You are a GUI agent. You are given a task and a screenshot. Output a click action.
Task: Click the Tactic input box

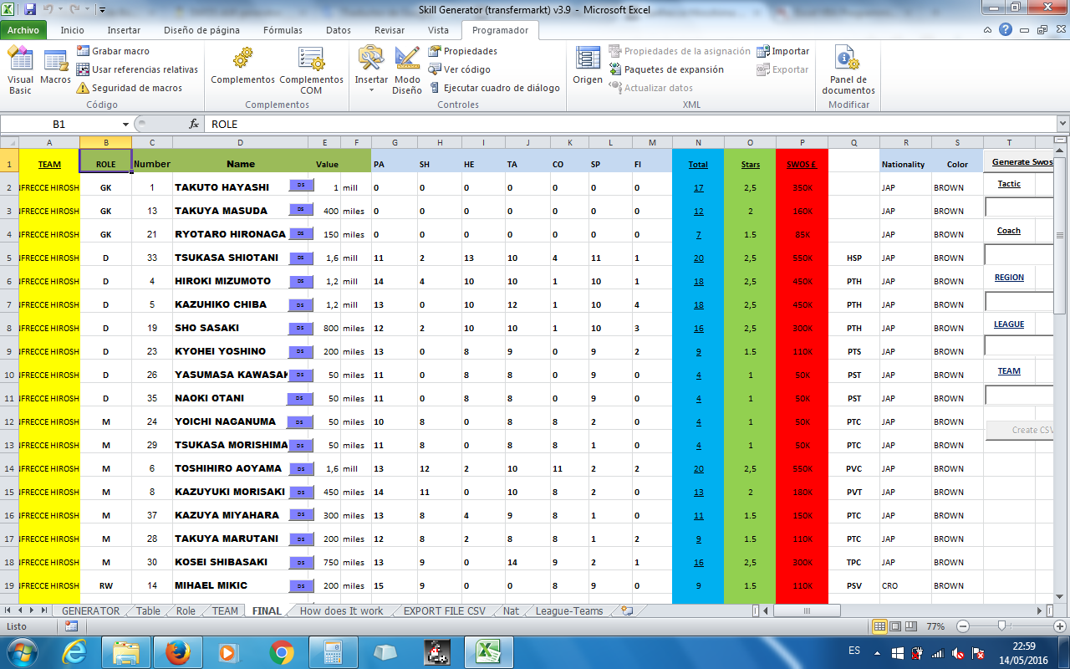coord(1019,207)
